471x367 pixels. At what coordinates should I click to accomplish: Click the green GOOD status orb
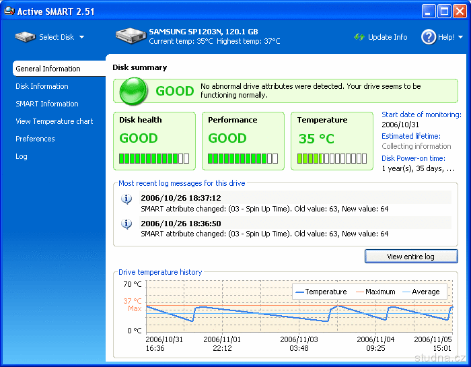click(x=133, y=91)
